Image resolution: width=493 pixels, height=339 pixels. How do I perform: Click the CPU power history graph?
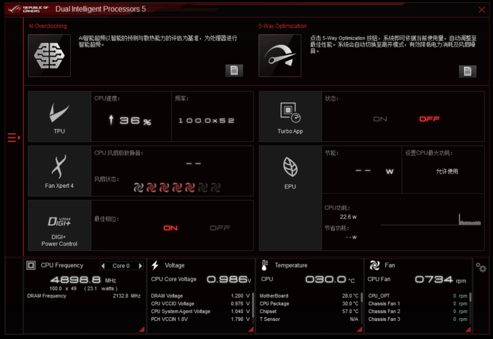[431, 220]
